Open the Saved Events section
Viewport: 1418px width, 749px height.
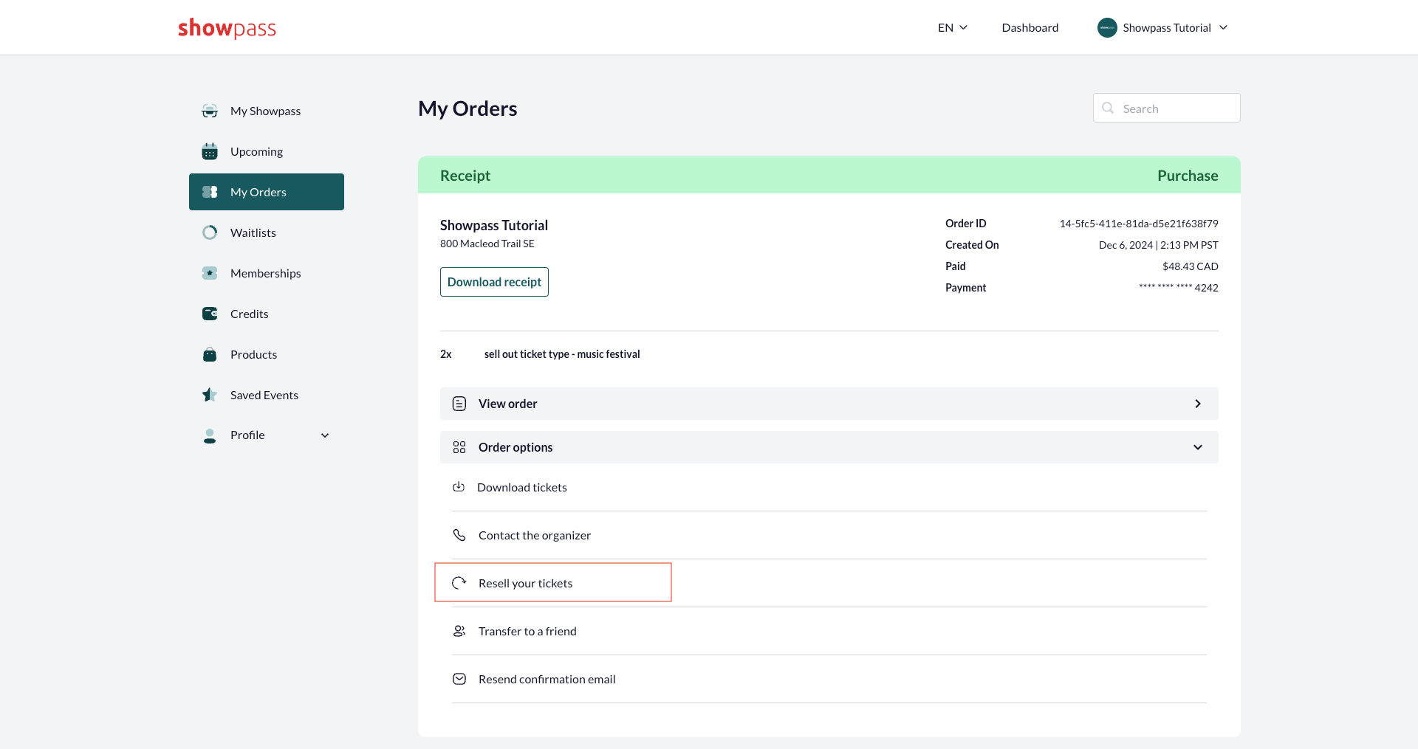click(x=267, y=395)
